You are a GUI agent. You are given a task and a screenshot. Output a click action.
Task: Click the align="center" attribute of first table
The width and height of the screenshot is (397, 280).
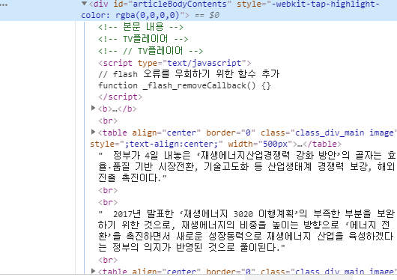click(166, 133)
